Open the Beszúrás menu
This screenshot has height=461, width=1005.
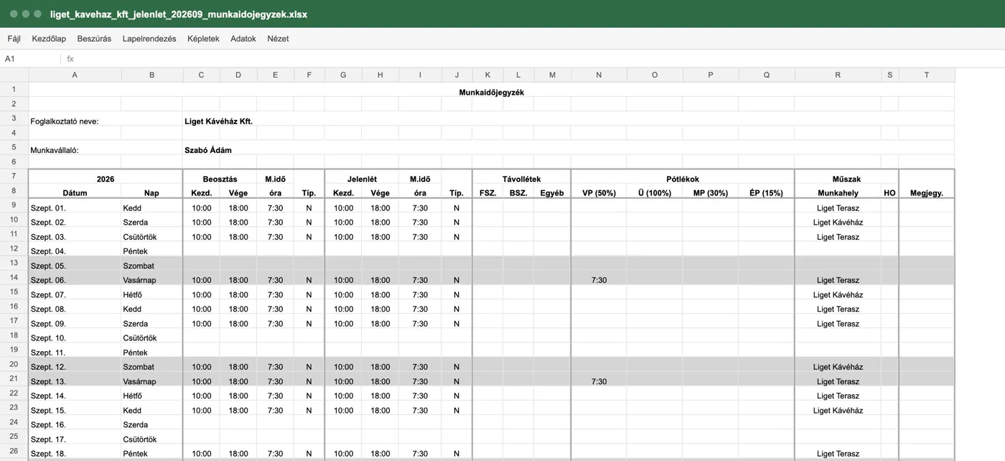tap(94, 39)
